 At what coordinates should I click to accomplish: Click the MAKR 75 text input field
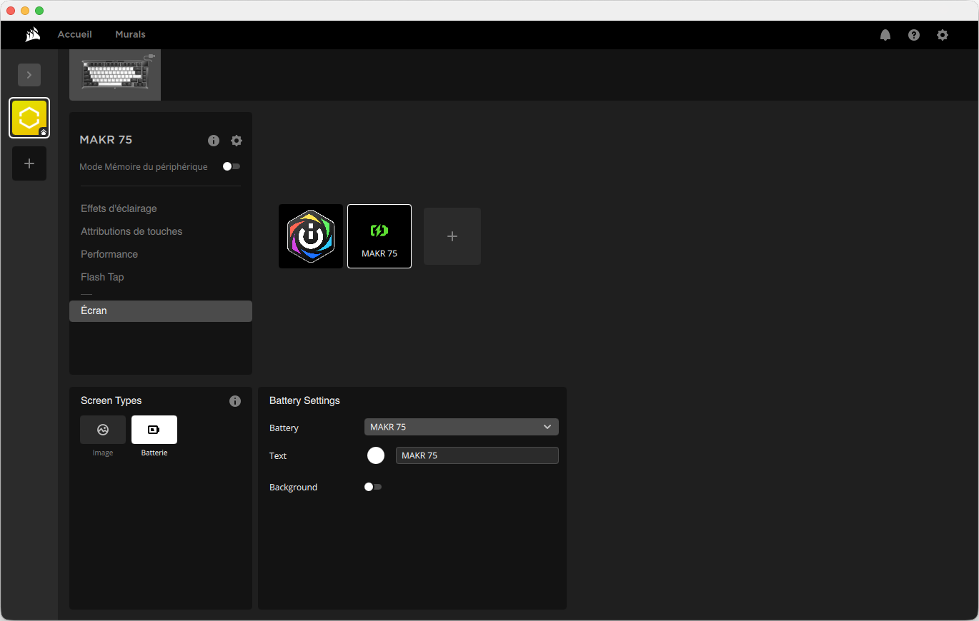point(477,455)
